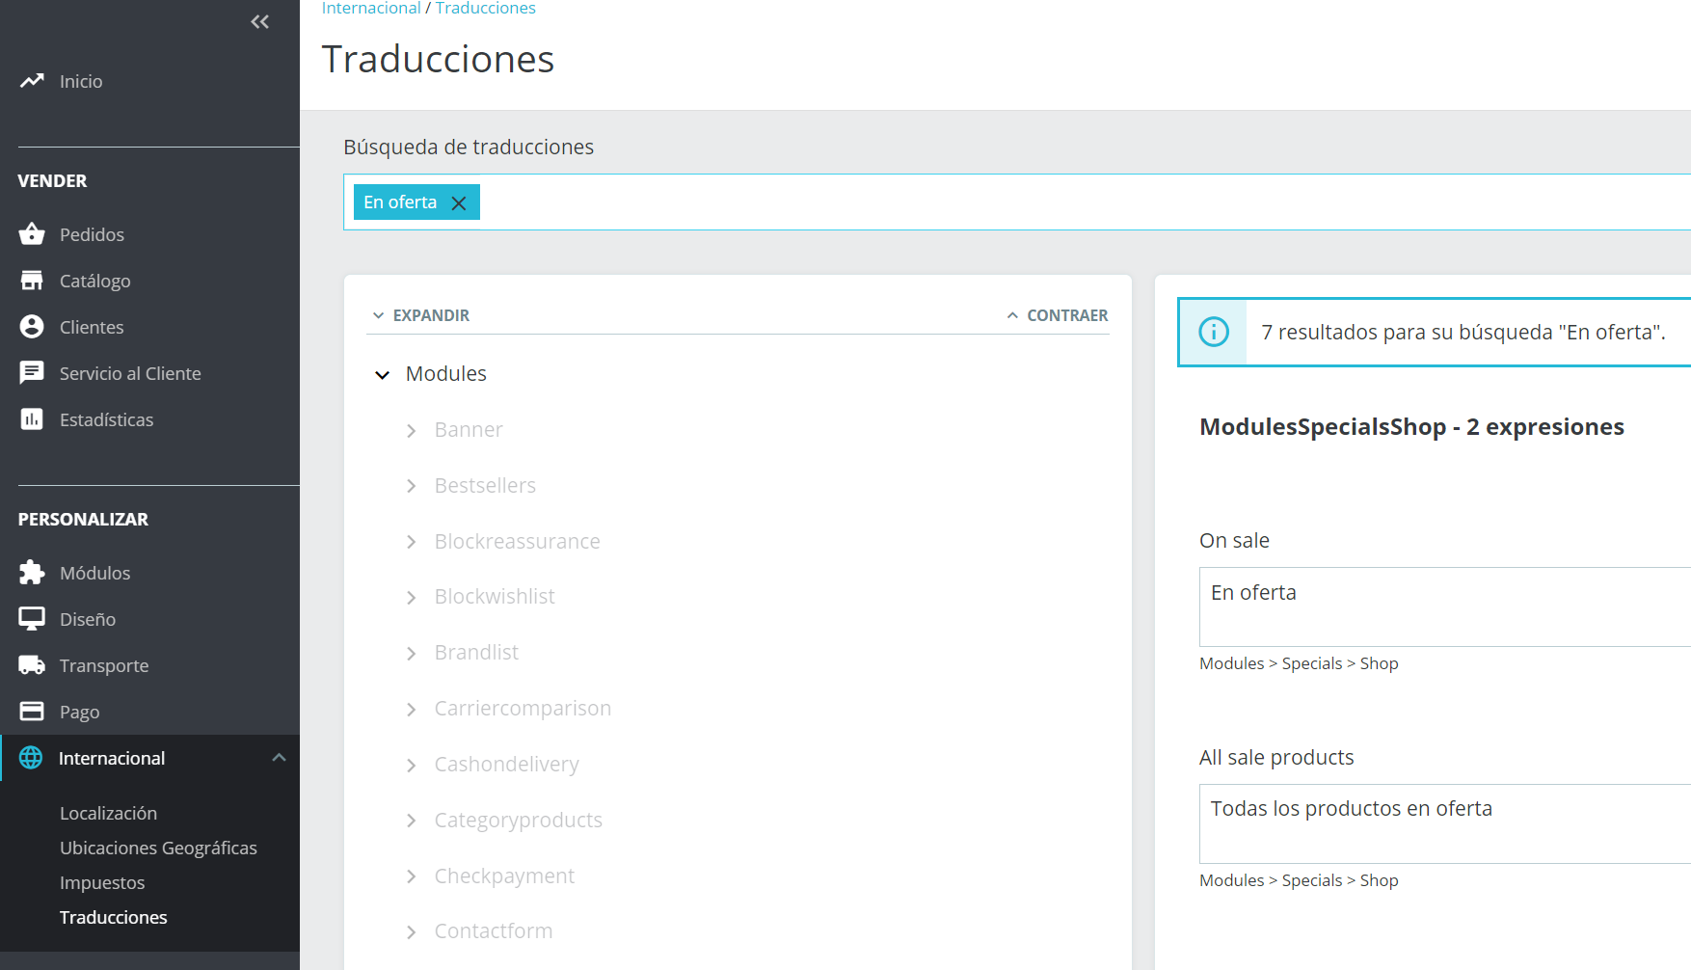Click the Módulos puzzle piece icon
This screenshot has width=1691, height=970.
pyautogui.click(x=32, y=573)
